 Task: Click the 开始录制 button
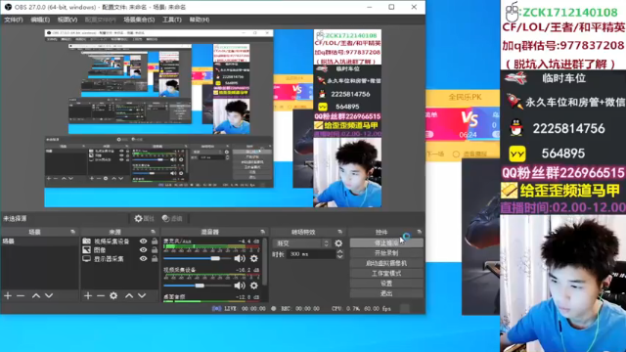[x=386, y=253]
